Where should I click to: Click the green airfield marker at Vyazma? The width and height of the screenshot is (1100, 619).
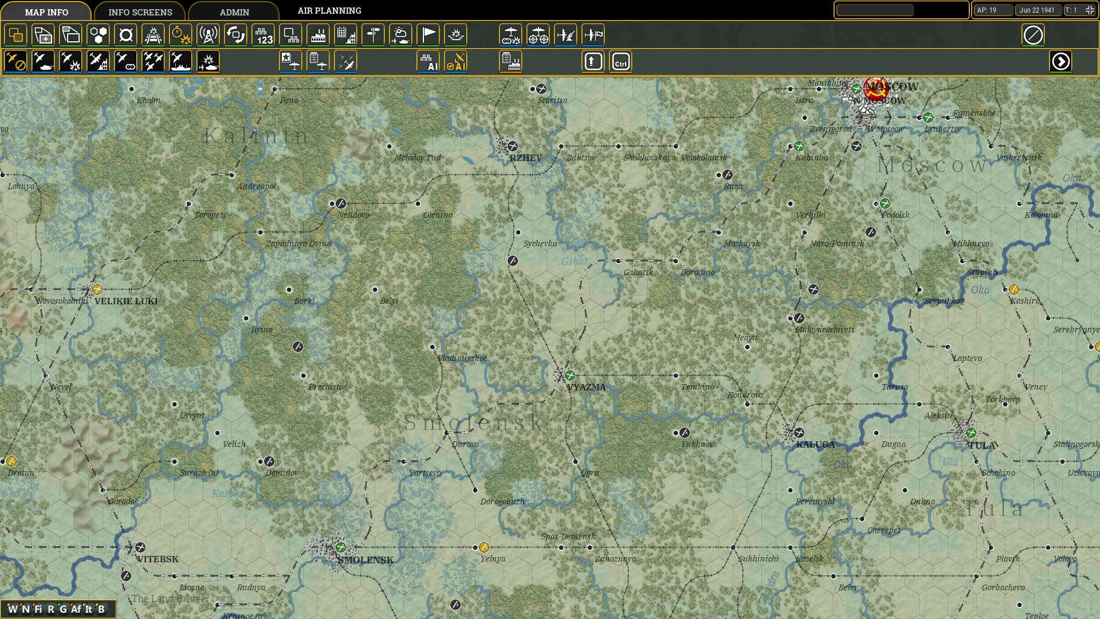tap(569, 375)
